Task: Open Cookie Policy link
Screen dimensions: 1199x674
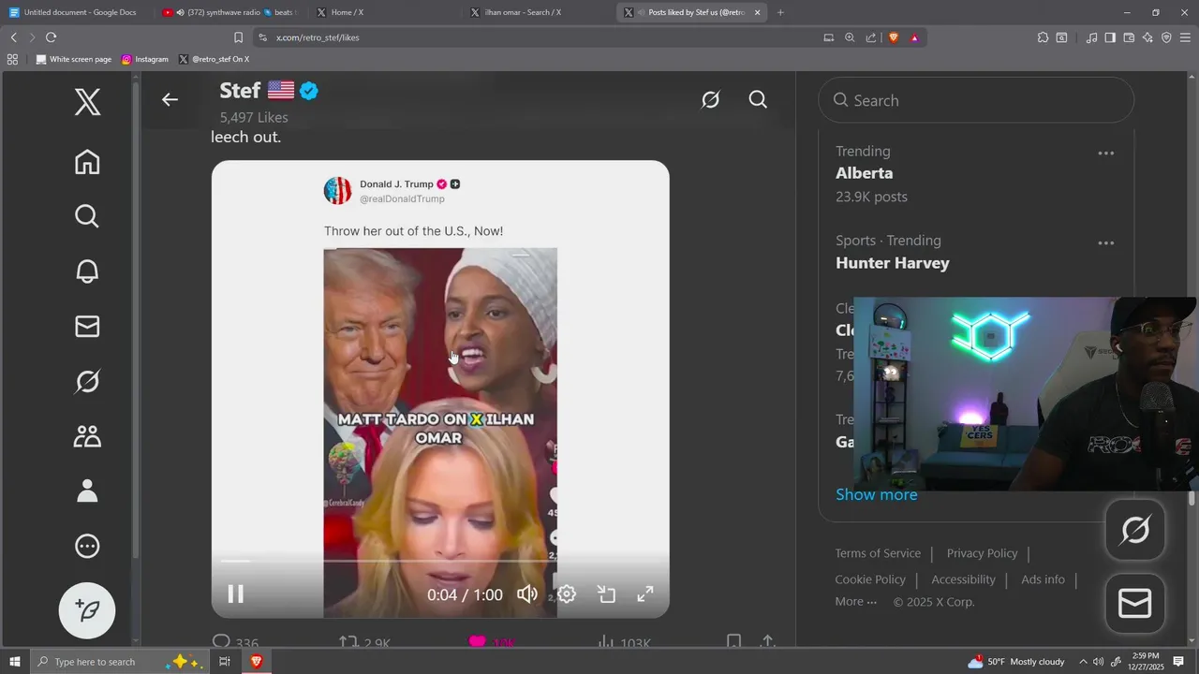Action: (870, 579)
